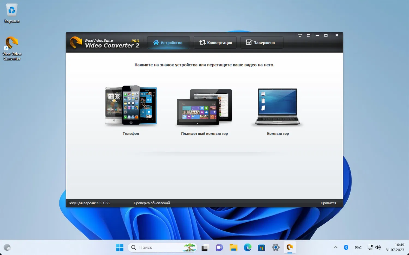Image resolution: width=409 pixels, height=255 pixels.
Task: Click the Wise Video Converter taskbar icon
Action: [290, 247]
